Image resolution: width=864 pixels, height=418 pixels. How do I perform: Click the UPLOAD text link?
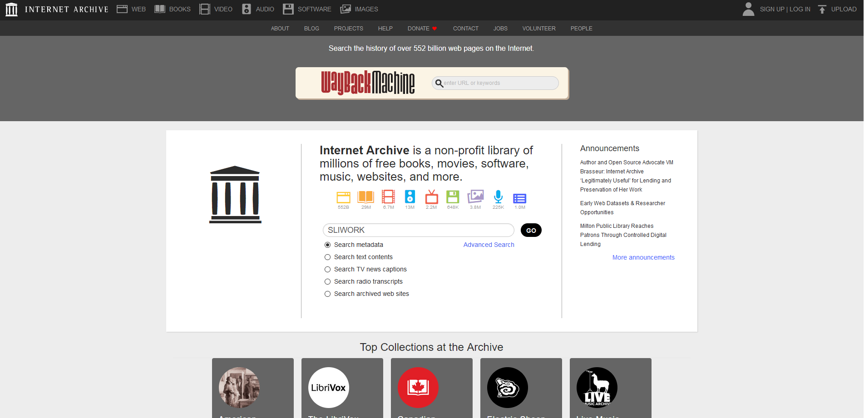[844, 9]
